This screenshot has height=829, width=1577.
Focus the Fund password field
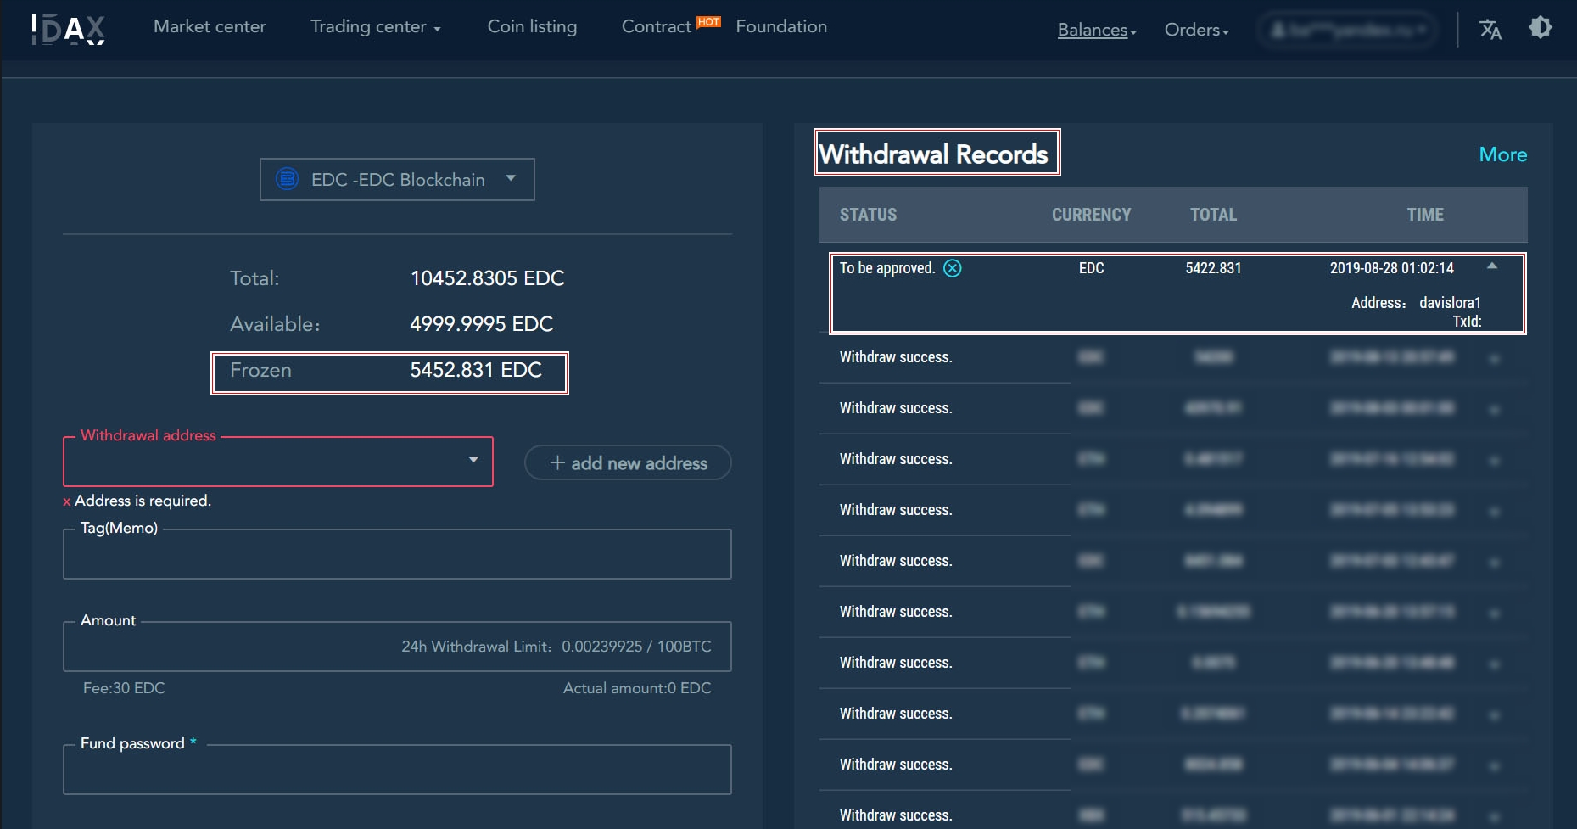[397, 770]
